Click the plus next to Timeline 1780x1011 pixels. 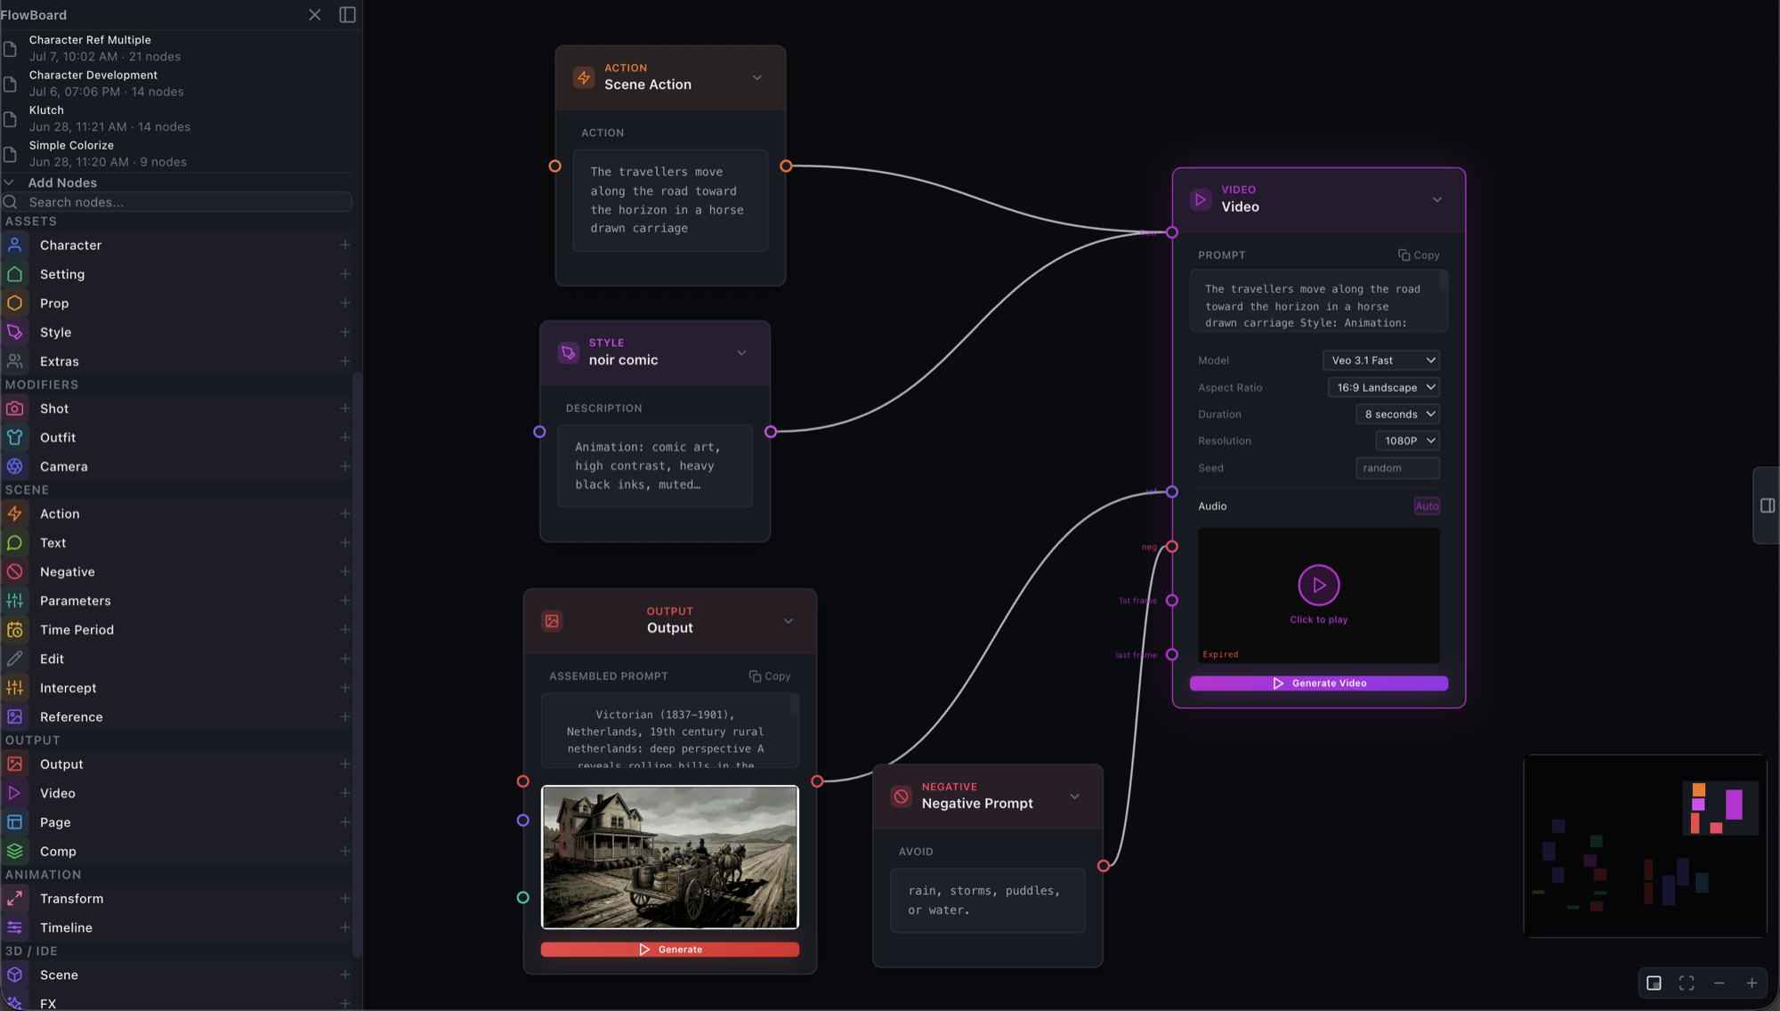(x=344, y=927)
